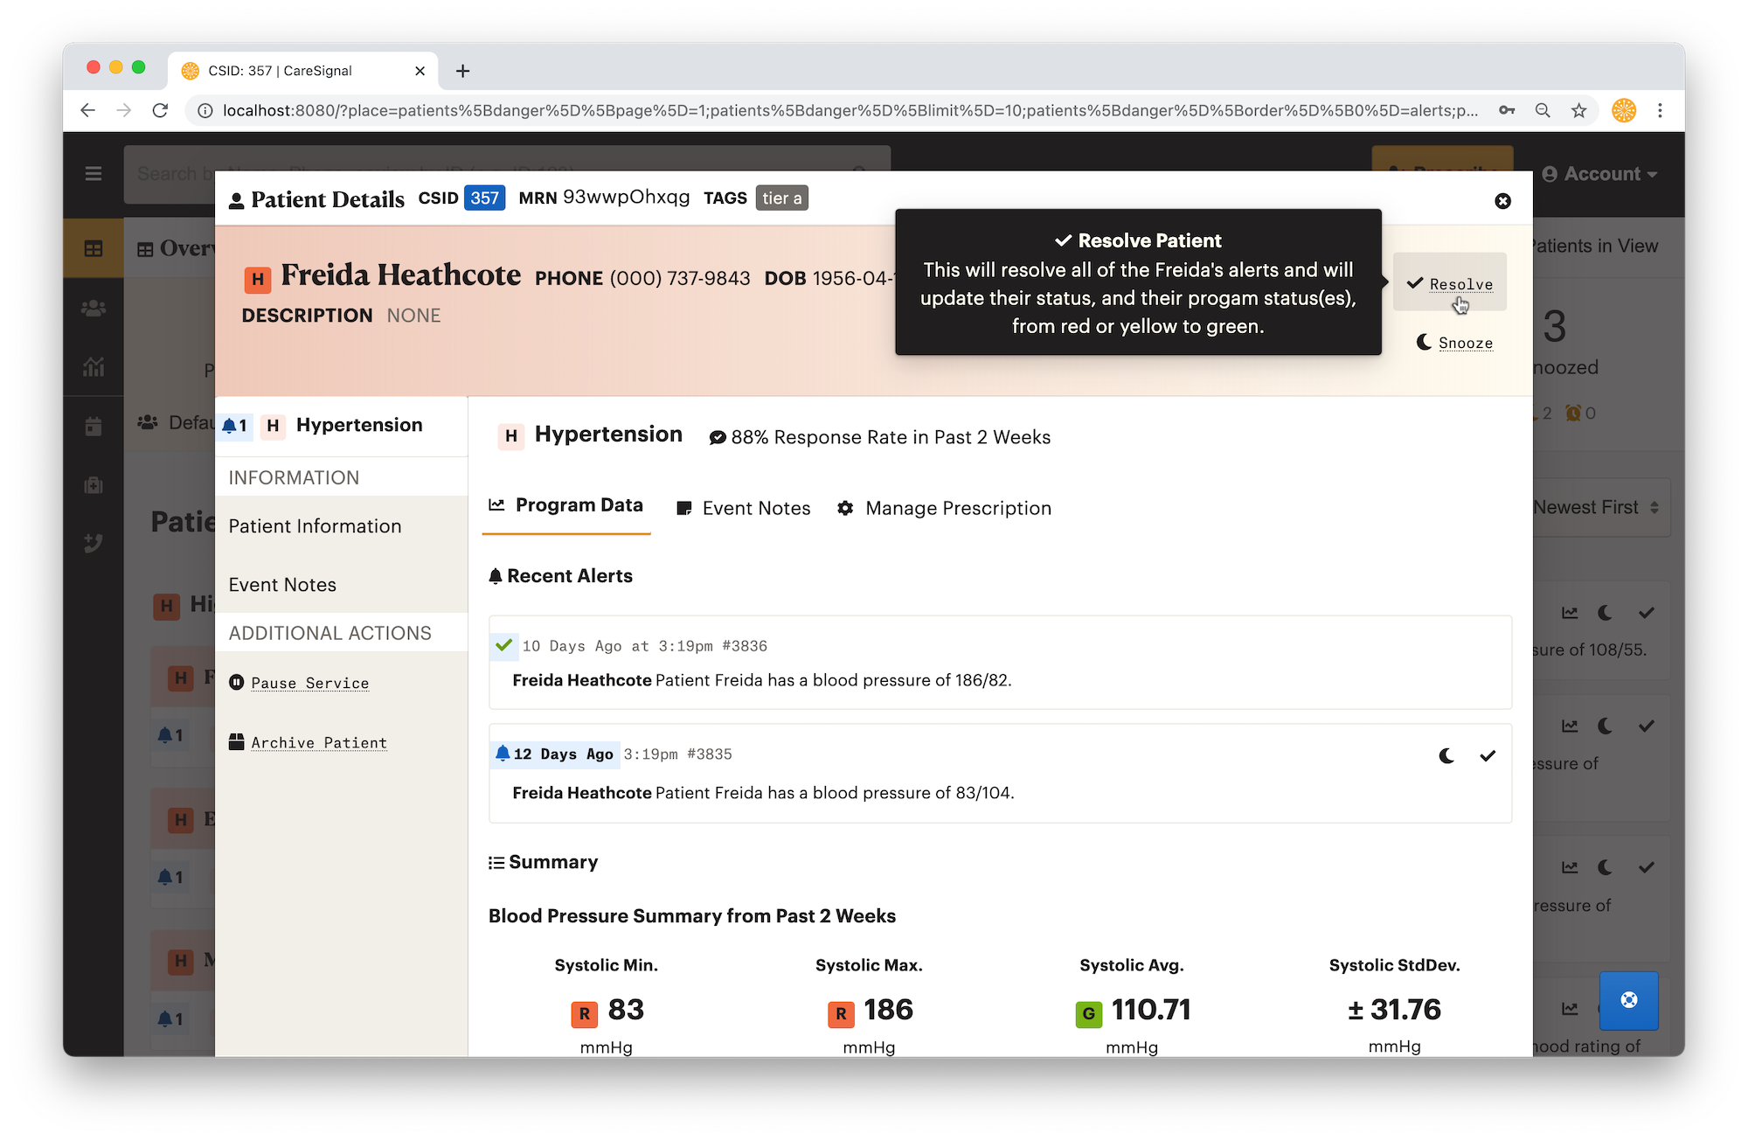
Task: Click resolved checkmark on alert #3836
Action: coord(503,645)
